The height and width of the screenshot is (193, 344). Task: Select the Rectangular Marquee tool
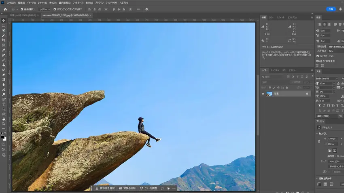[4, 25]
